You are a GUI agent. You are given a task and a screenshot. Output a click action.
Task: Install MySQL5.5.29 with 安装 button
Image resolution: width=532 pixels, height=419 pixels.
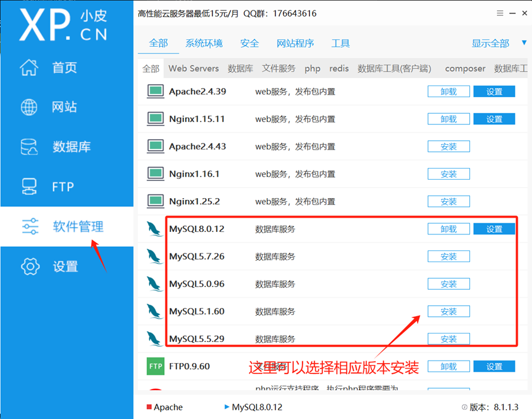tap(448, 339)
